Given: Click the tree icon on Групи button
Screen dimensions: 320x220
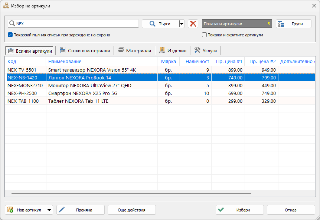Looking at the screenshot, I should (281, 24).
